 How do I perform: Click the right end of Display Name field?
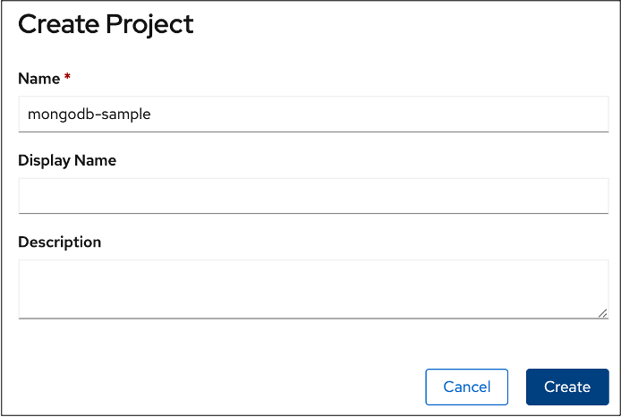coord(591,196)
